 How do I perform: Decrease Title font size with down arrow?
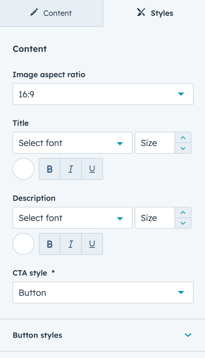(x=183, y=148)
